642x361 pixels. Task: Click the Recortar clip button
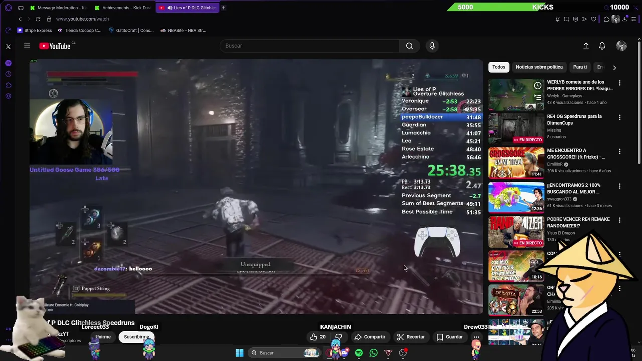pyautogui.click(x=411, y=337)
